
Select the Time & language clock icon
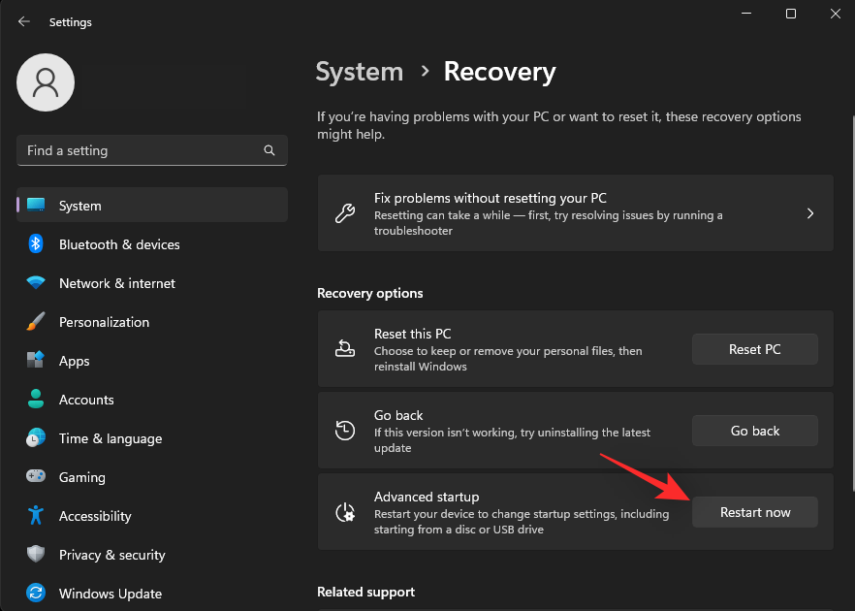point(36,438)
